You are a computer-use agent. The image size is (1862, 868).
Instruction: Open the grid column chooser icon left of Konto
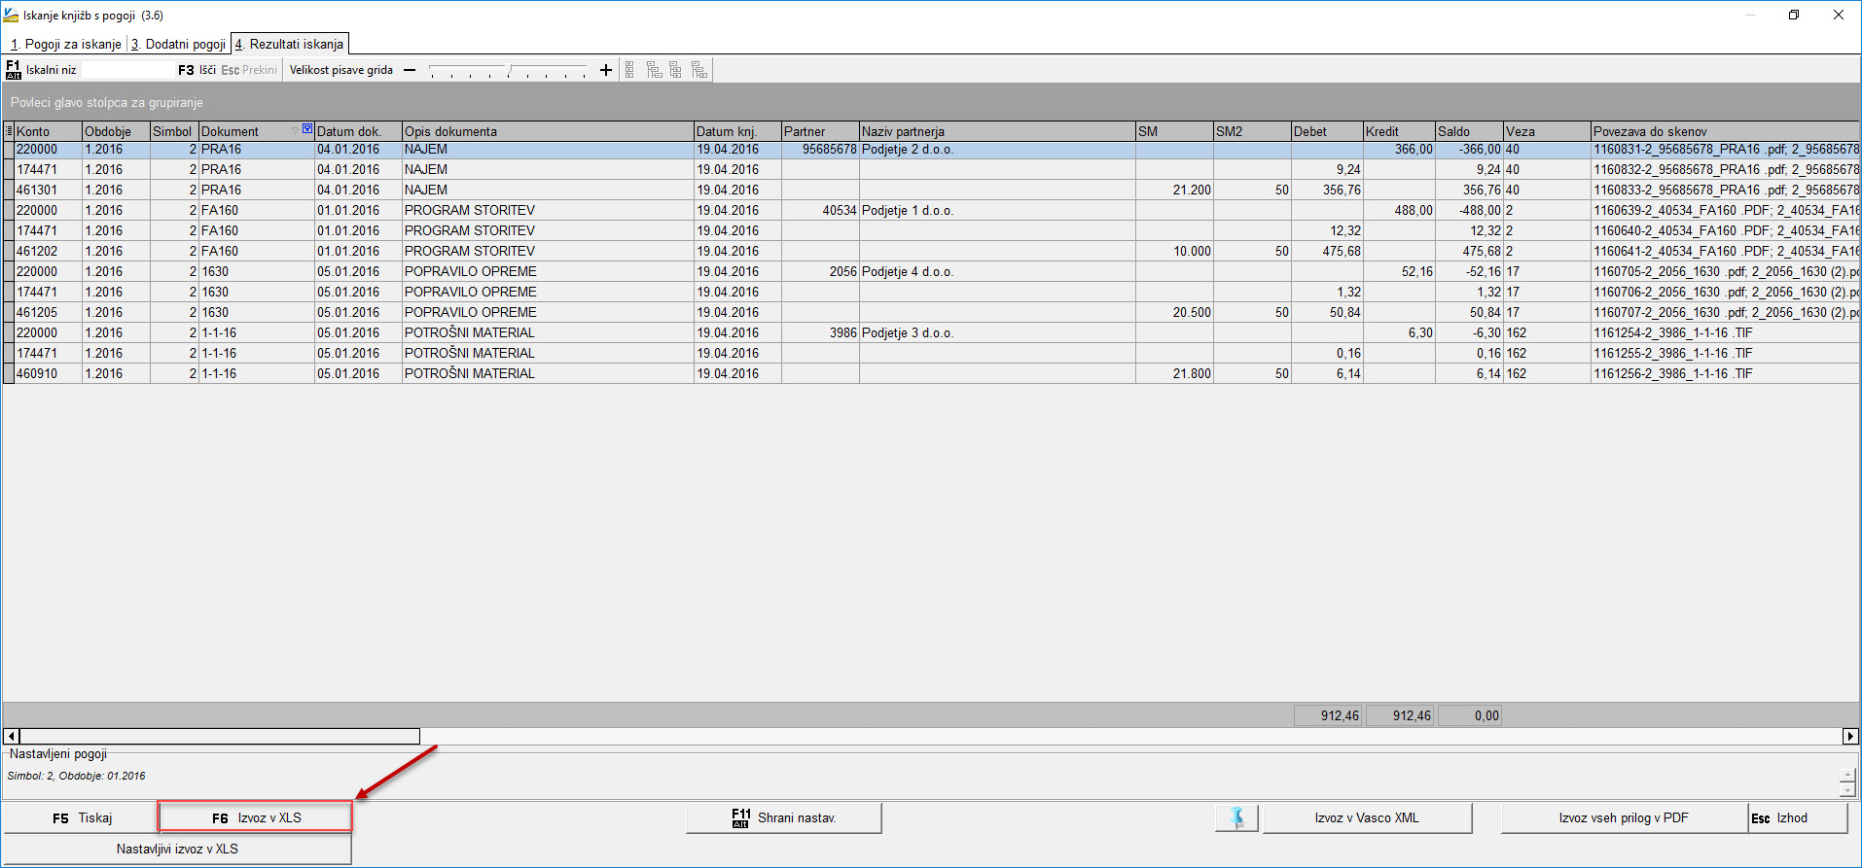pyautogui.click(x=9, y=131)
